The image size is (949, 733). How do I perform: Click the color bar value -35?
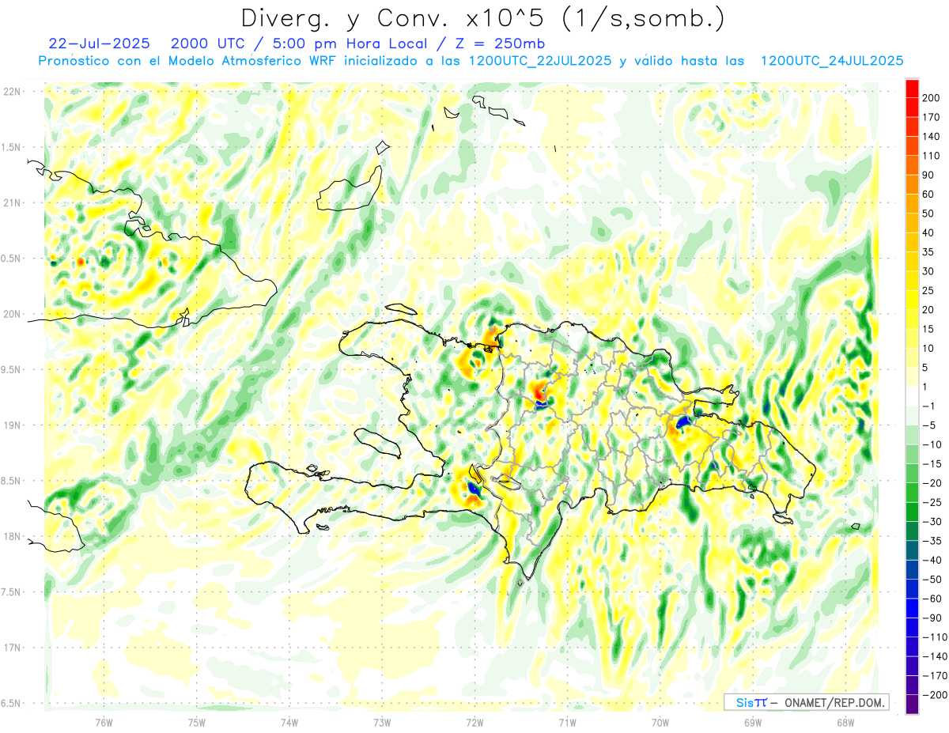(x=934, y=541)
